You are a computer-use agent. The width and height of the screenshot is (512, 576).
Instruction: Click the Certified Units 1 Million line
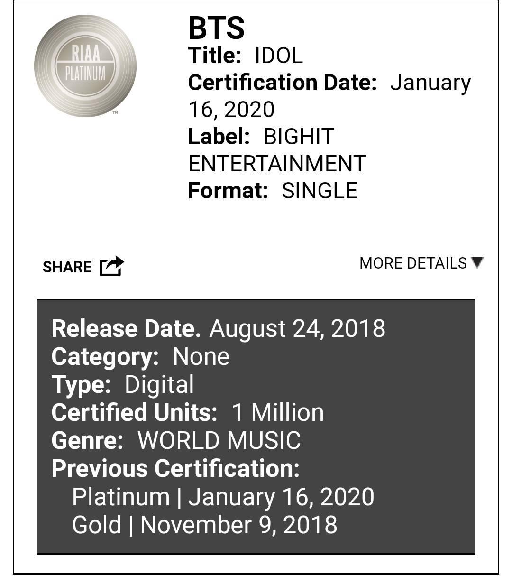pyautogui.click(x=188, y=412)
